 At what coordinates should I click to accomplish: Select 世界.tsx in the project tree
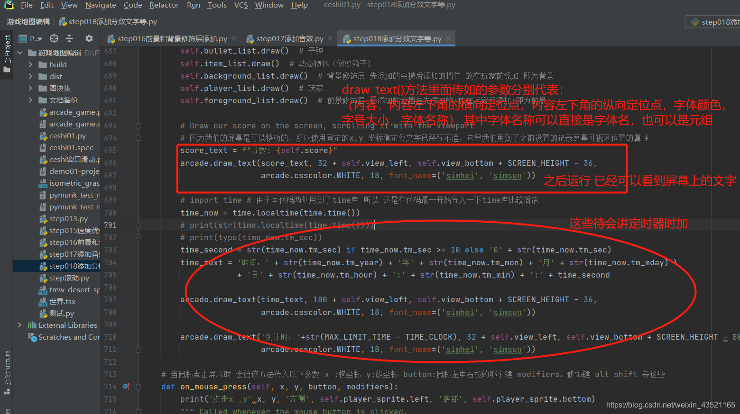point(62,301)
